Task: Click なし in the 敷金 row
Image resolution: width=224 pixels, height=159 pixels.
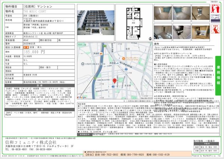Action: [25, 60]
